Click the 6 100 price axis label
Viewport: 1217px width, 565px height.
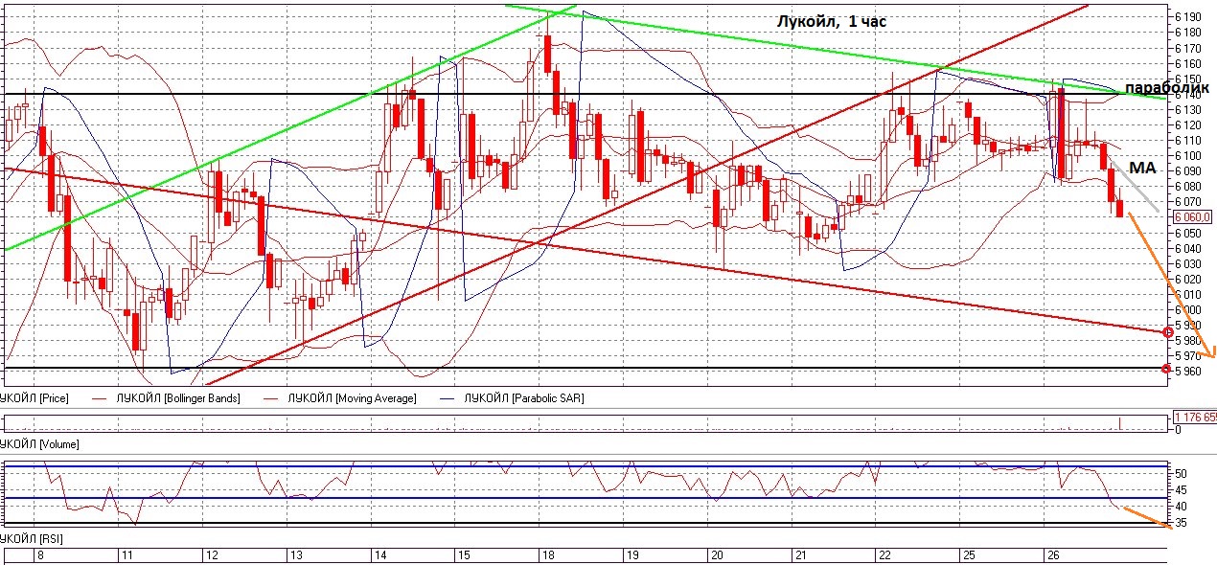click(1188, 155)
